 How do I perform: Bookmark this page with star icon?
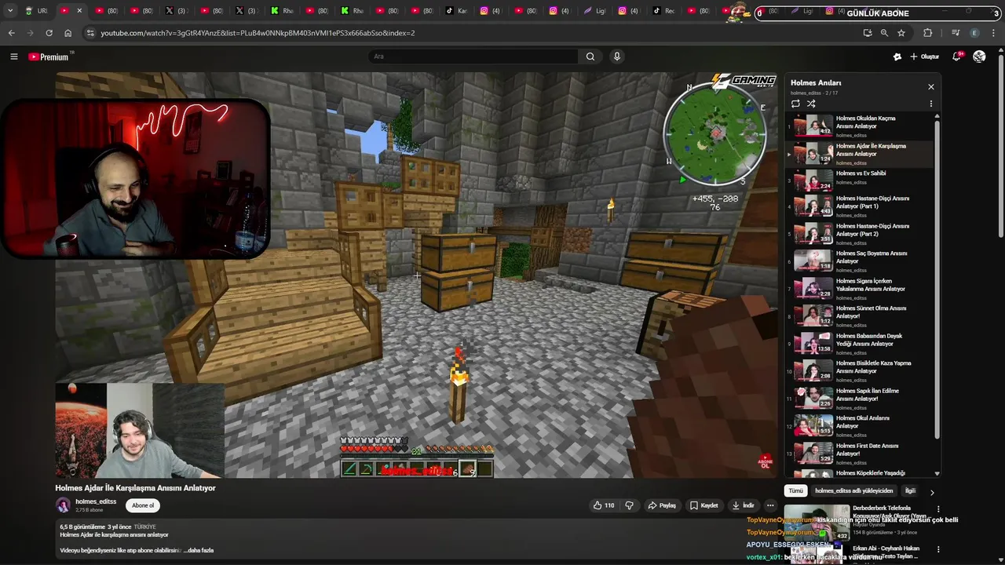click(901, 33)
